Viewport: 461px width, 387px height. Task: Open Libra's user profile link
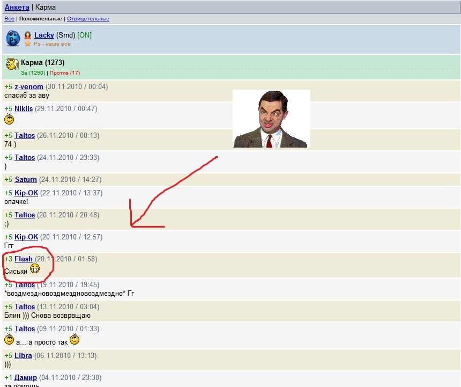tap(23, 356)
